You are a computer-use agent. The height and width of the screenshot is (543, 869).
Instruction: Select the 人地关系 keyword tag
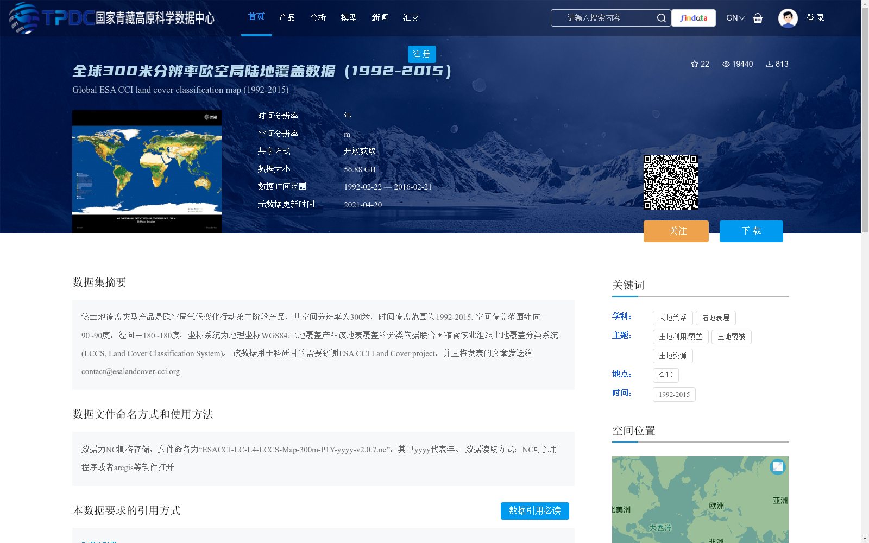pyautogui.click(x=673, y=318)
